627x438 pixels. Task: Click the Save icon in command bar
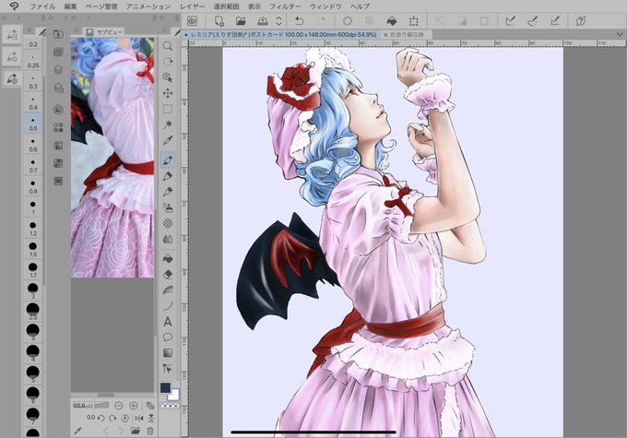(x=263, y=21)
